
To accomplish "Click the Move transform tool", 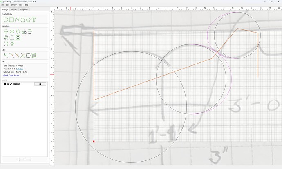I will [6, 32].
